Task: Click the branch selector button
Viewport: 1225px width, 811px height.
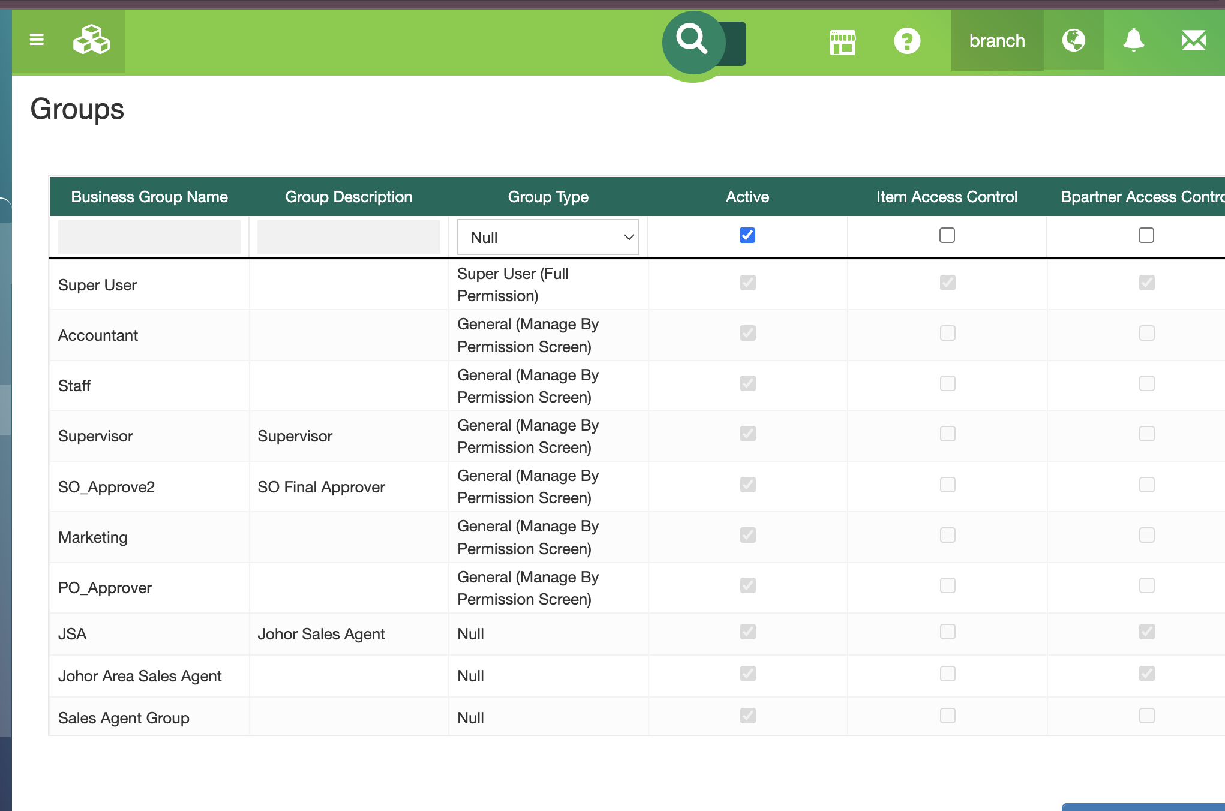Action: click(x=997, y=41)
